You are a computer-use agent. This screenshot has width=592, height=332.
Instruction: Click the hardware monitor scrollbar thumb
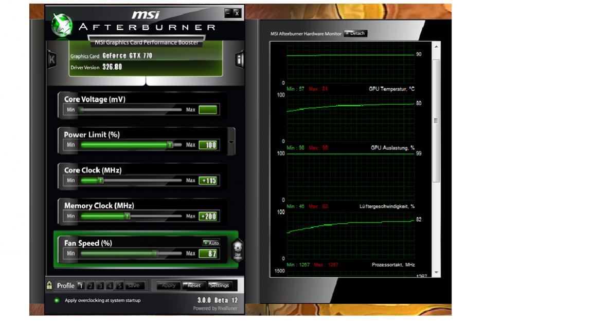click(x=436, y=121)
